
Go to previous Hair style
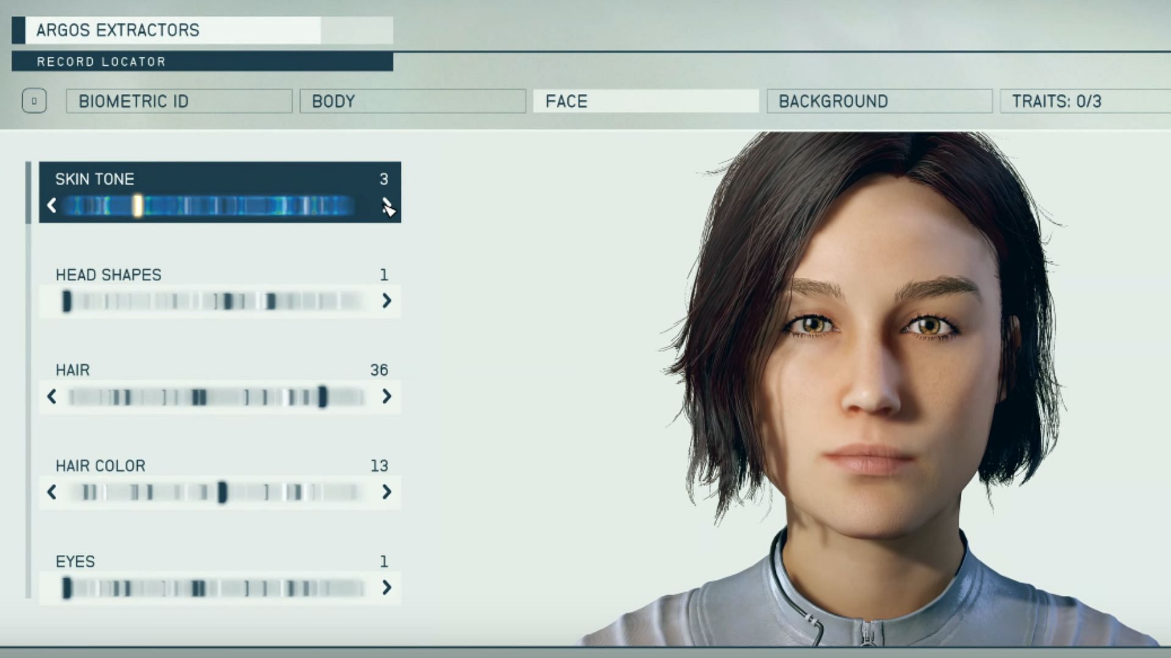(52, 397)
